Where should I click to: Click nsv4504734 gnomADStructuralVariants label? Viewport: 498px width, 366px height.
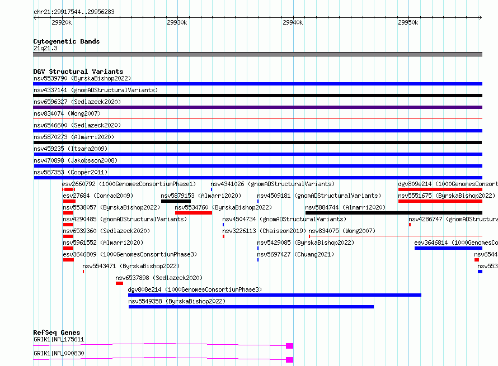[284, 219]
